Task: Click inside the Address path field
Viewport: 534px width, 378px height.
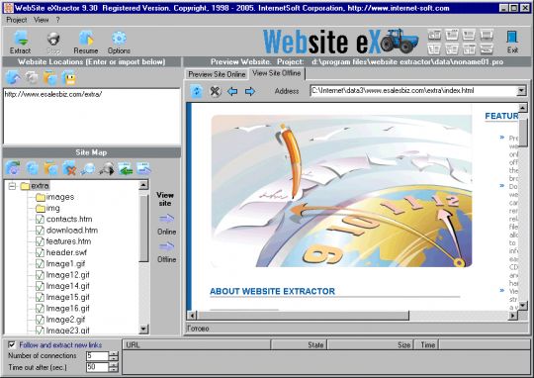Action: coord(413,91)
